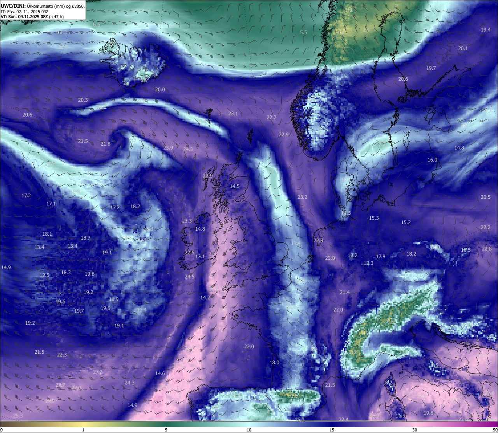This screenshot has height=433, width=498.
Task: Select the 23.0 value near Belgium
Action: (x=330, y=258)
